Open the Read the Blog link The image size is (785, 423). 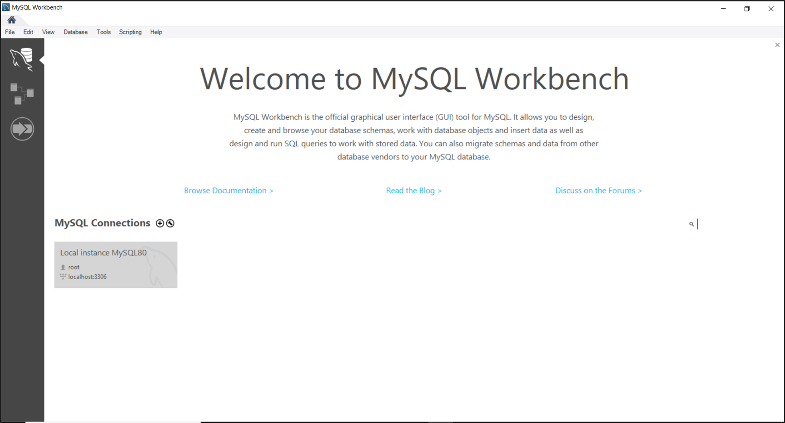[x=413, y=190]
